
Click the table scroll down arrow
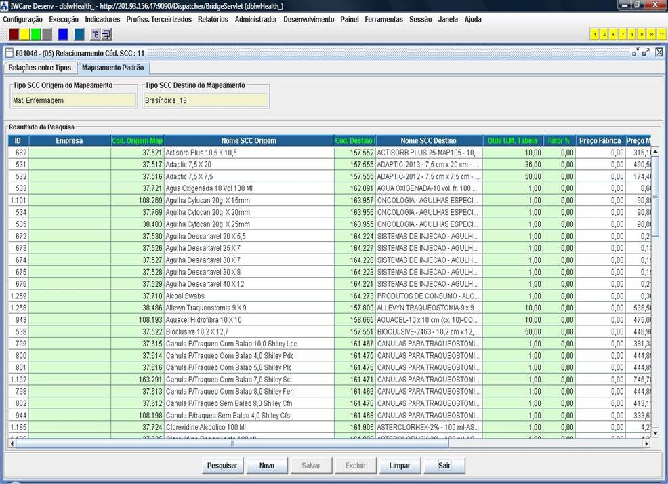pyautogui.click(x=655, y=433)
